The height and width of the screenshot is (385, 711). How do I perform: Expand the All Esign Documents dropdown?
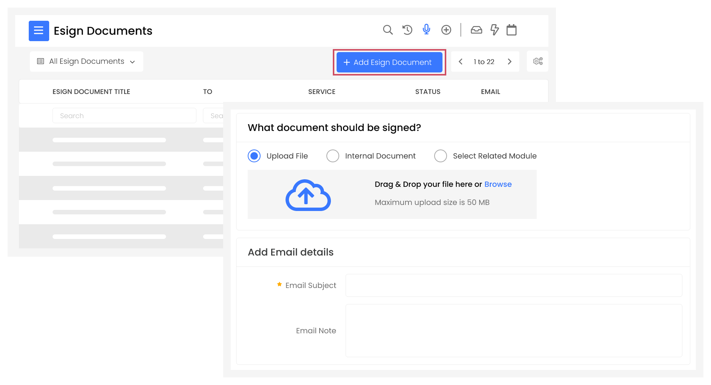pyautogui.click(x=86, y=62)
